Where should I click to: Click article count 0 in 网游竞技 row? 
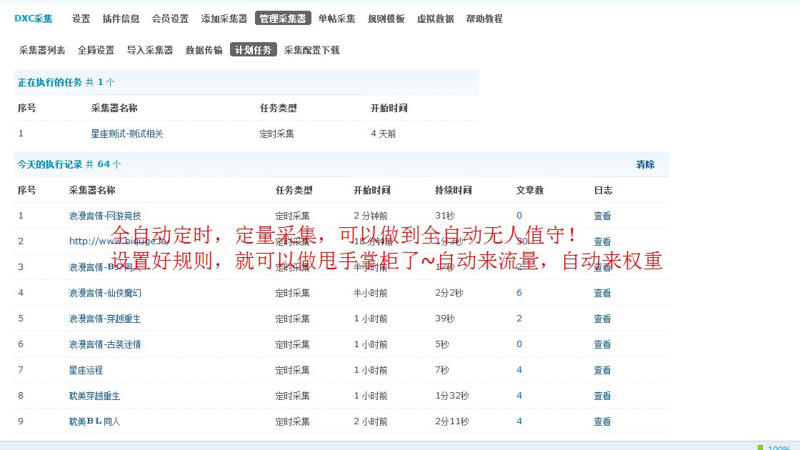(519, 215)
